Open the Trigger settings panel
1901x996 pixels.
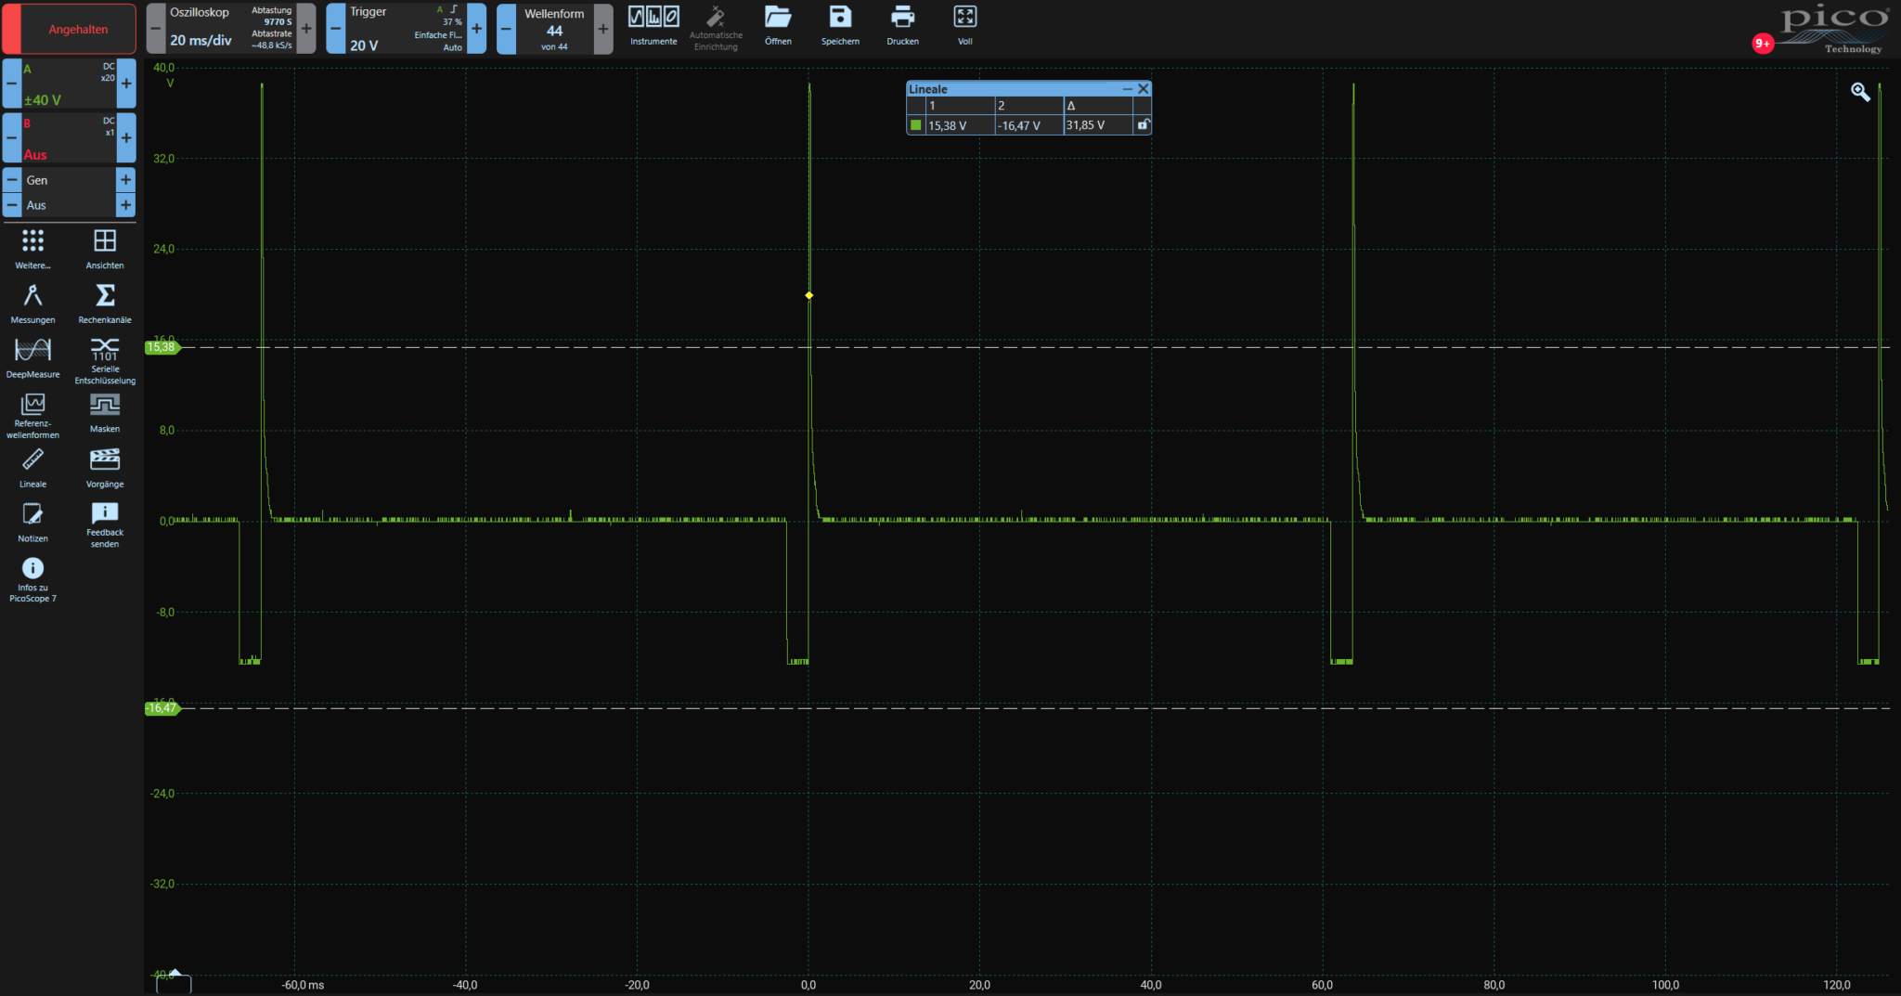(405, 28)
